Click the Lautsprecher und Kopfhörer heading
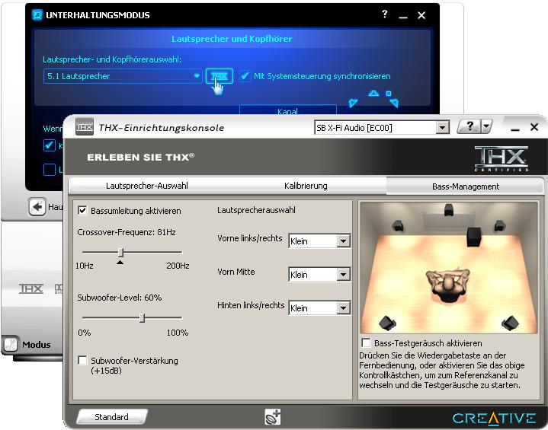Image resolution: width=548 pixels, height=430 pixels. pyautogui.click(x=232, y=39)
